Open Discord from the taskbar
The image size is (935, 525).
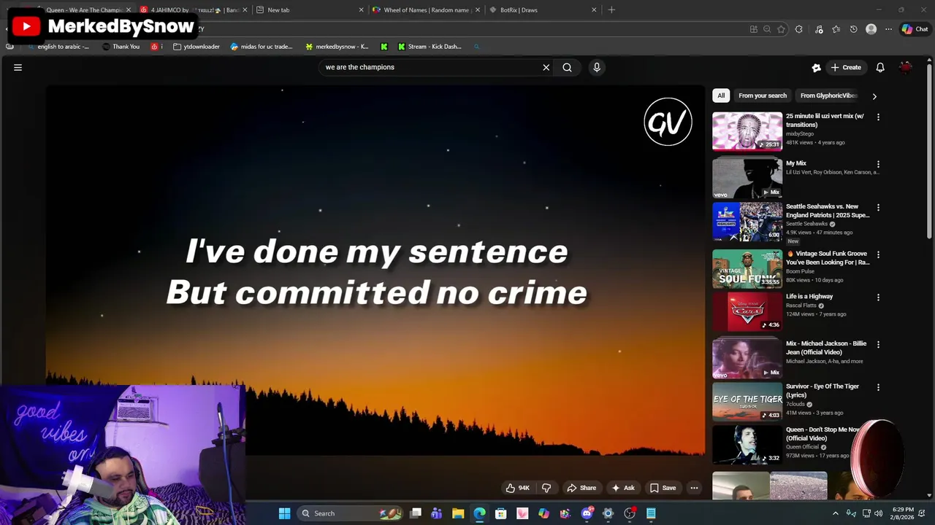587,513
